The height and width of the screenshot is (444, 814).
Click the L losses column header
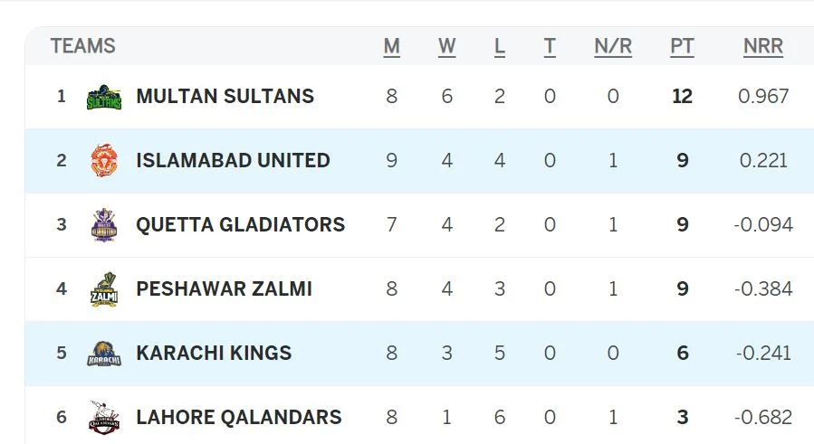(500, 46)
